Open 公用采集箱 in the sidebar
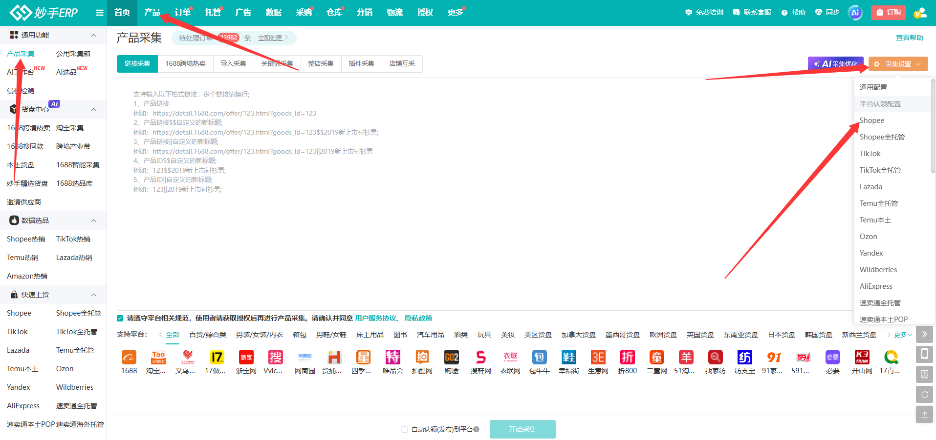The height and width of the screenshot is (440, 936). (x=73, y=54)
